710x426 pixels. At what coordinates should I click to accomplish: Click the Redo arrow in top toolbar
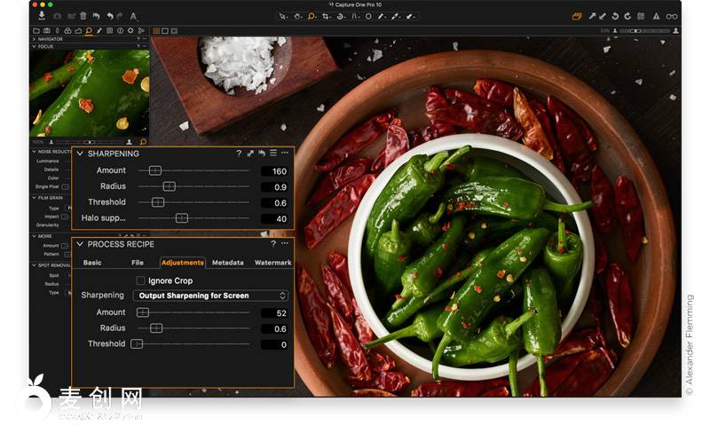click(x=120, y=16)
